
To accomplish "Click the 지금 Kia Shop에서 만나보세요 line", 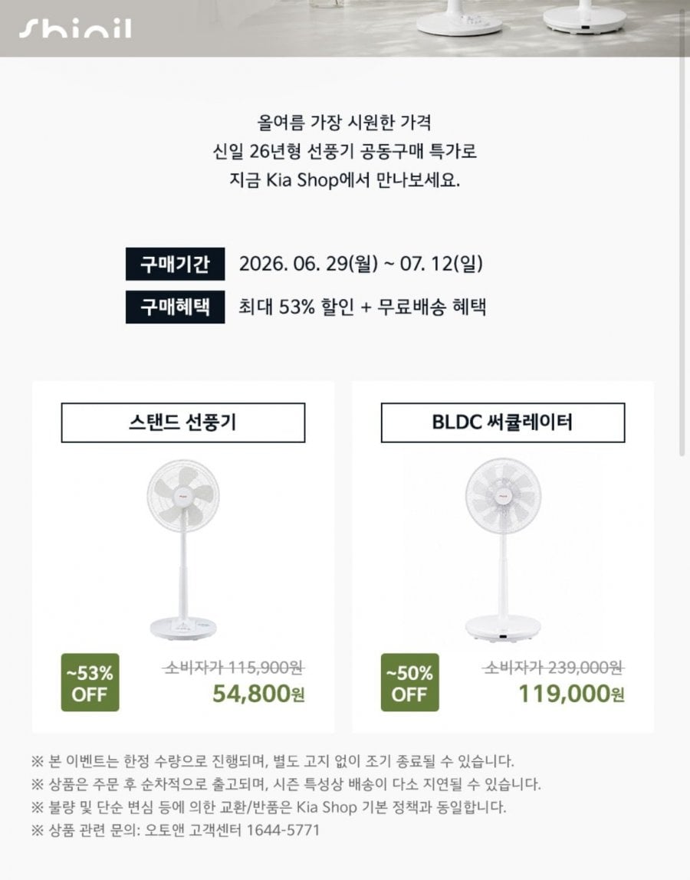I will pyautogui.click(x=345, y=181).
